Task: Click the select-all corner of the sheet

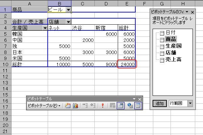Action: tap(5, 3)
